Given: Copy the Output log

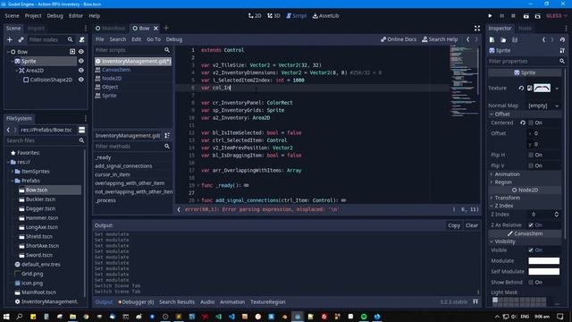Looking at the screenshot, I should (x=454, y=225).
